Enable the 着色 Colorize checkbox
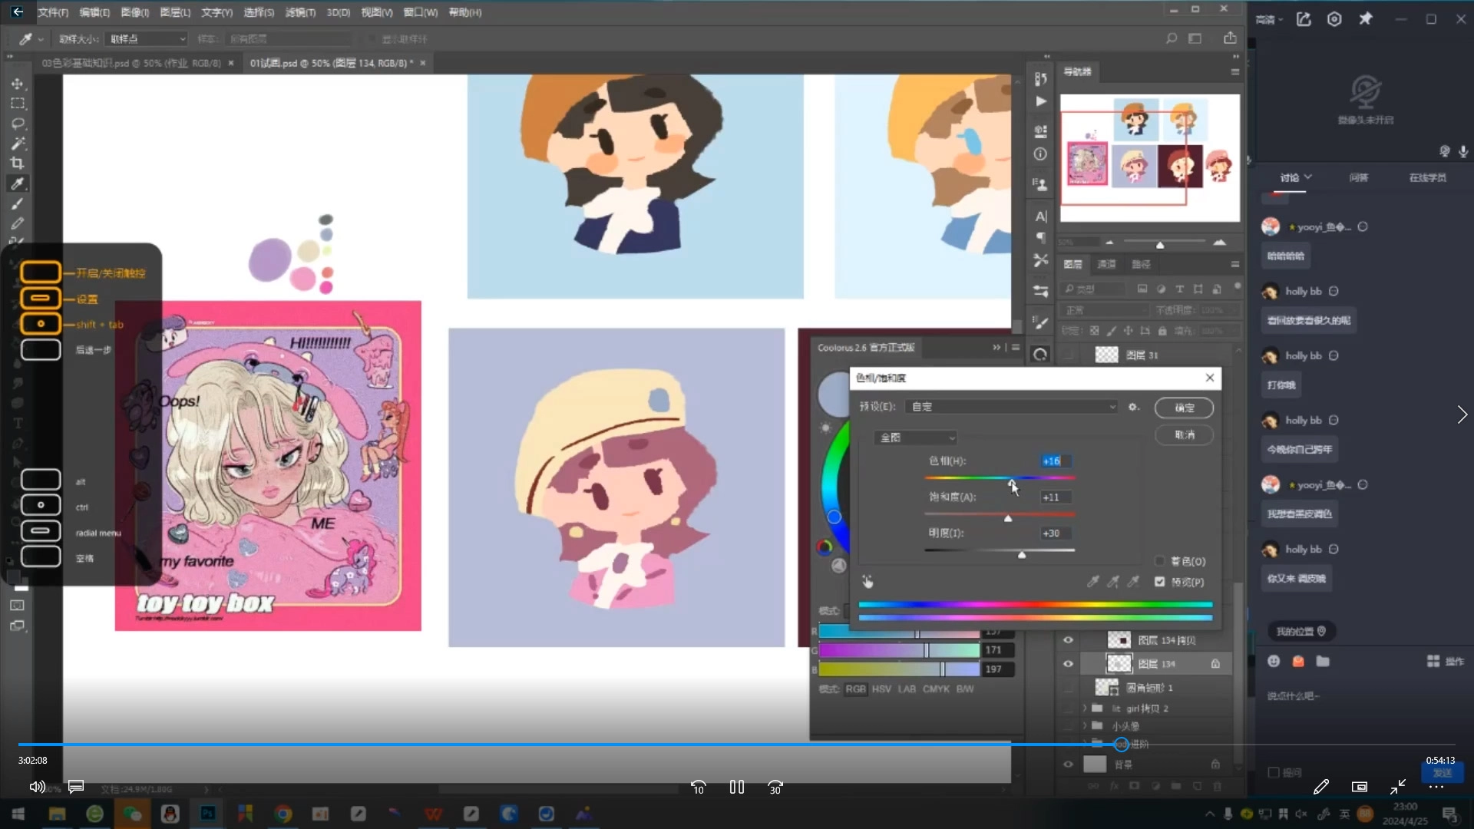Screen dimensions: 1474x829 coord(1160,561)
